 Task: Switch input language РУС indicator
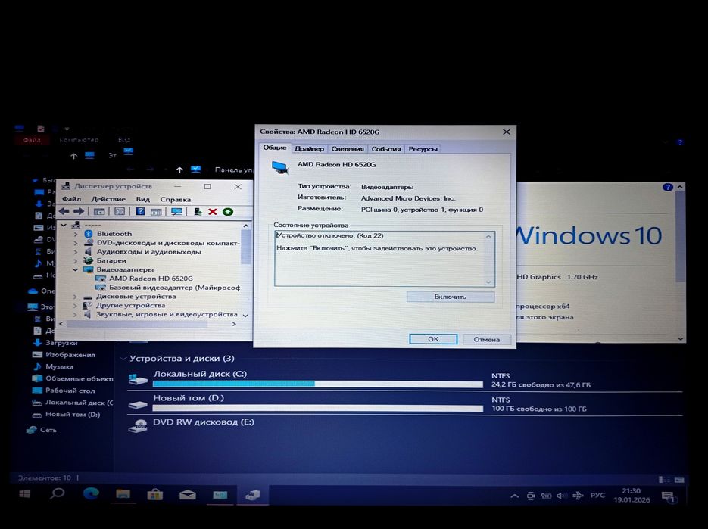597,495
